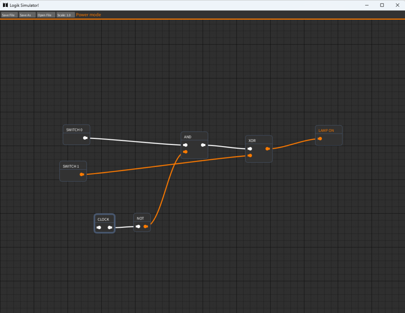Click the CLOCK output pin
The image size is (405, 313).
[x=110, y=228]
